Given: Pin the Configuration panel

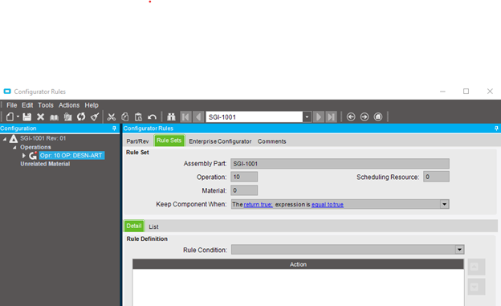Looking at the screenshot, I should [x=114, y=129].
